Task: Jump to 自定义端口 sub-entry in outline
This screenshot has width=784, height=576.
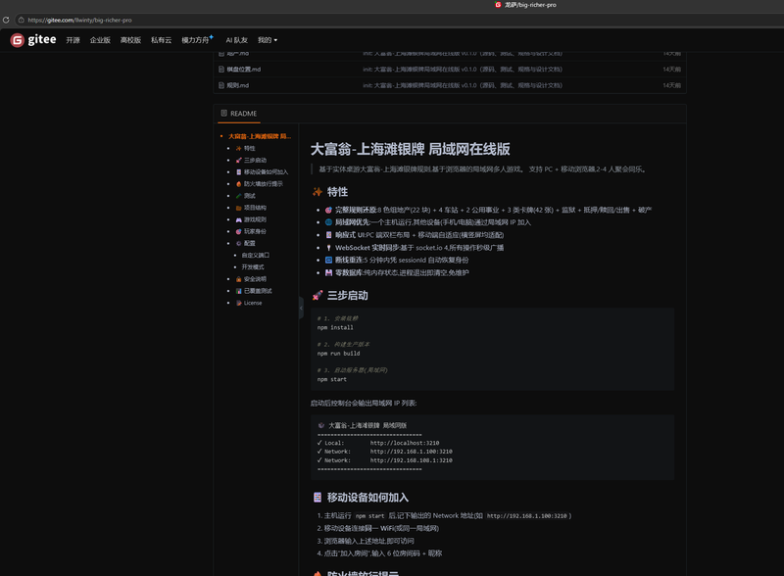Action: pos(256,256)
